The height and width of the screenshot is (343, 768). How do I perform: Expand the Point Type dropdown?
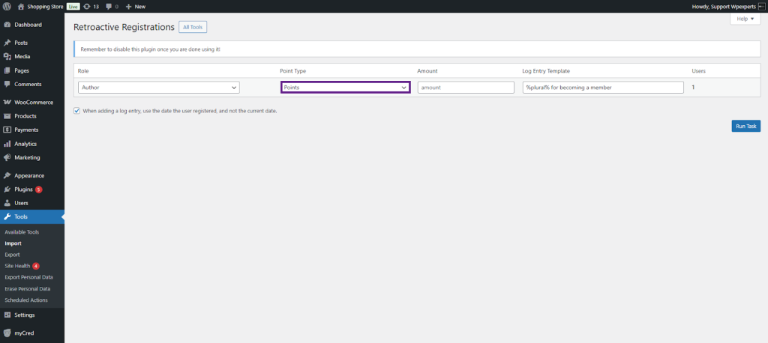click(345, 88)
